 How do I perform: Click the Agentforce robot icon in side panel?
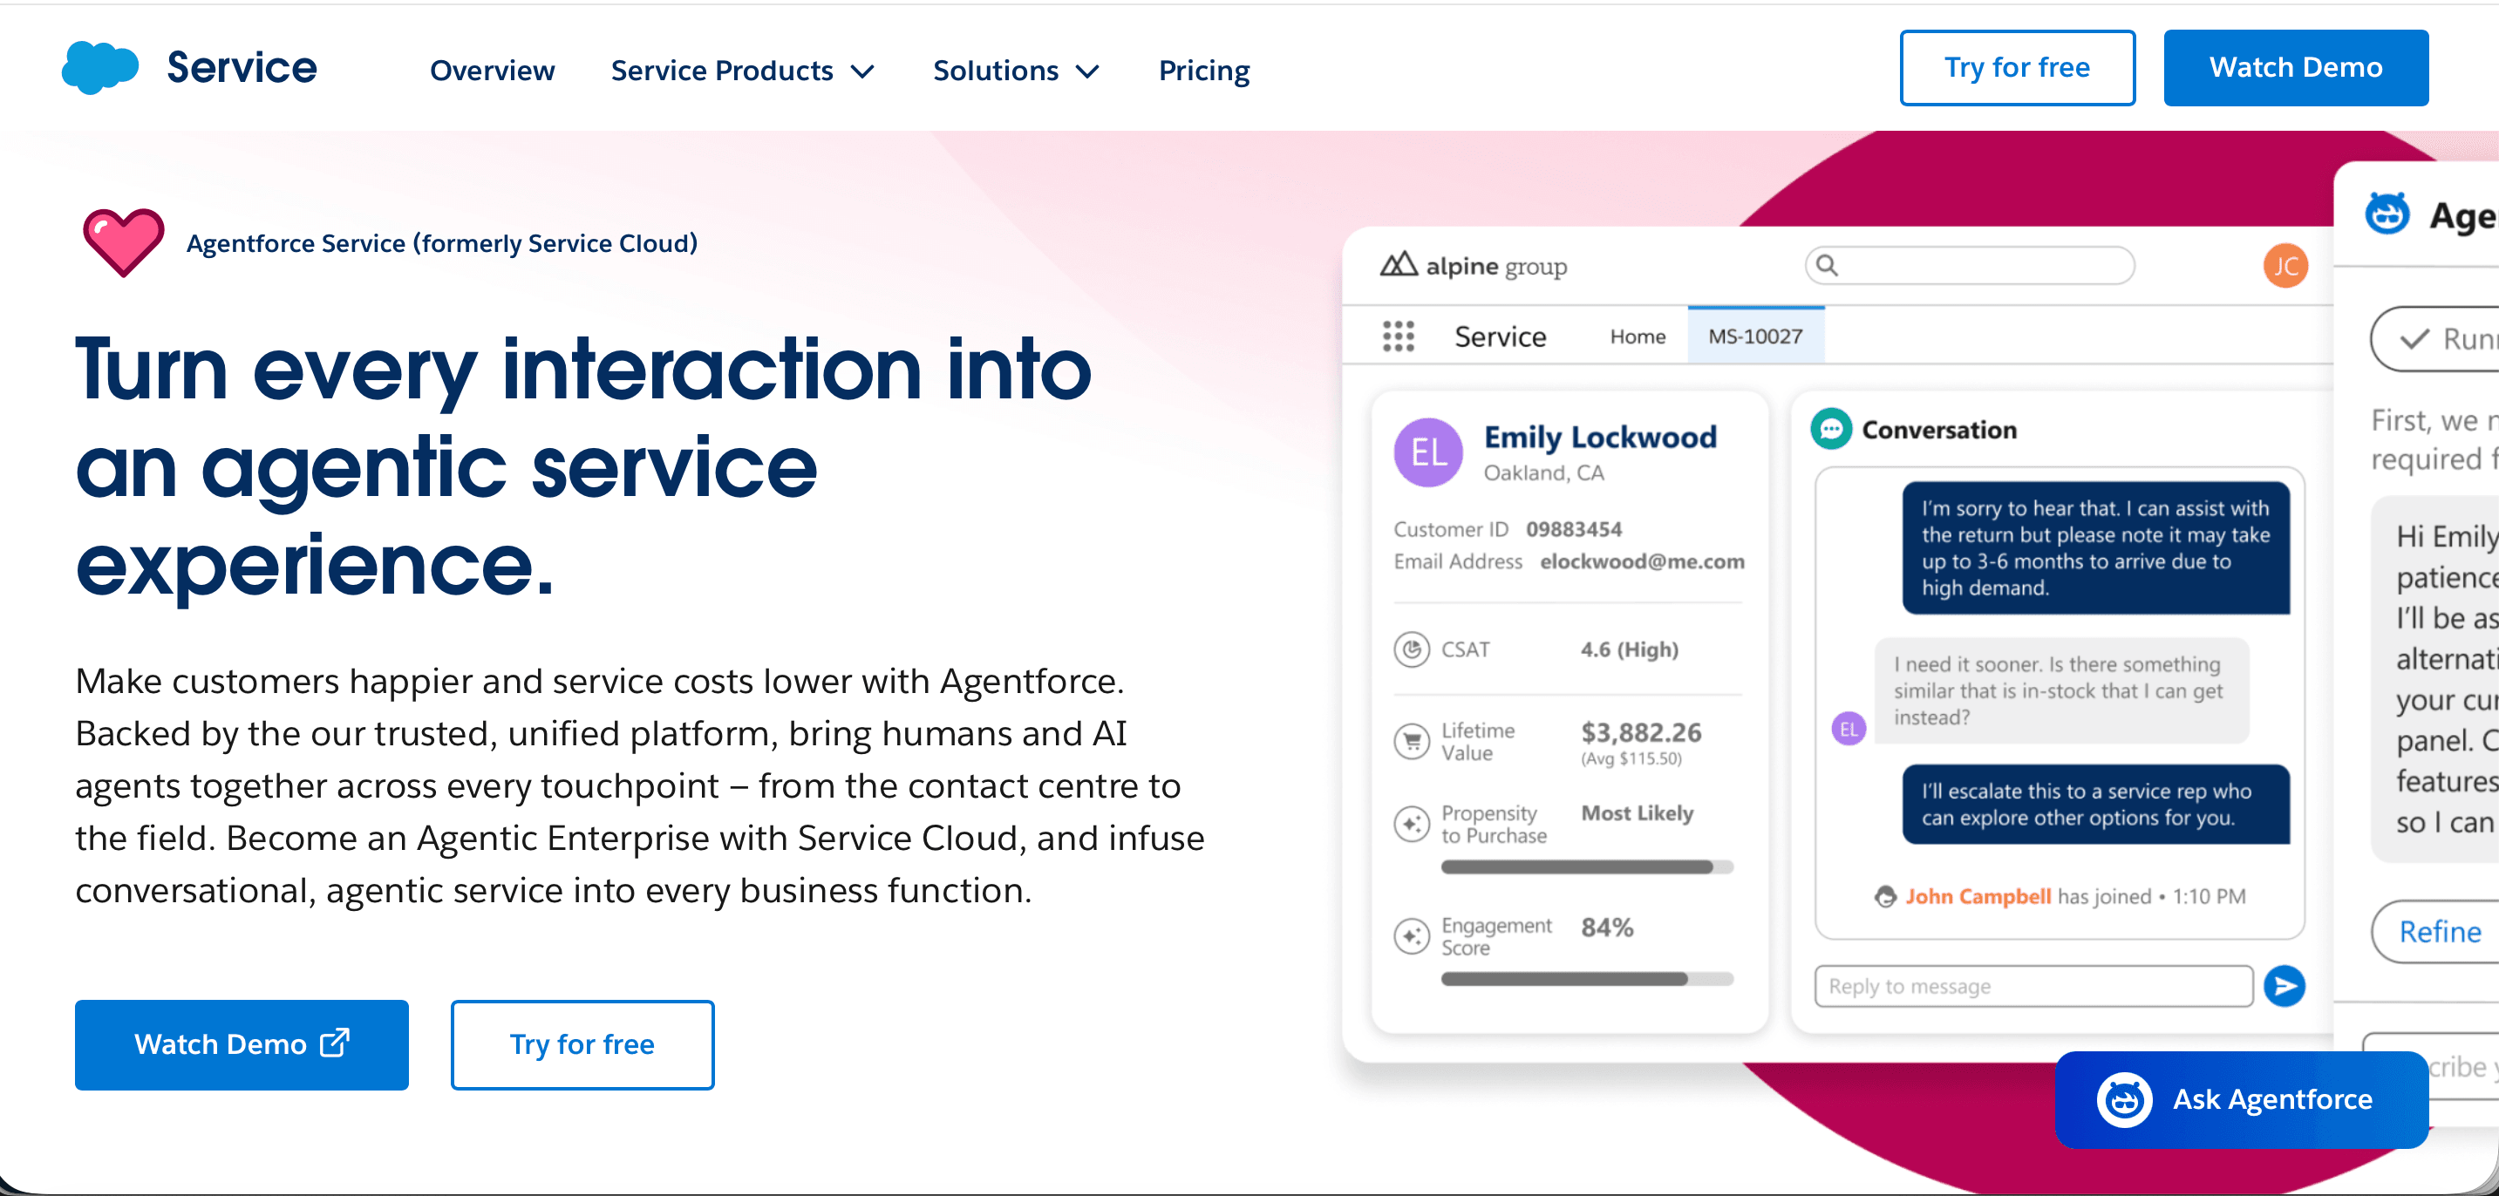(2387, 214)
